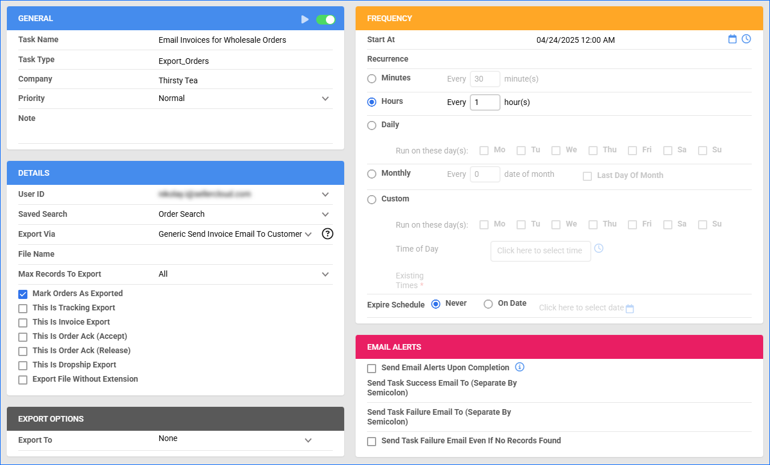This screenshot has width=770, height=465.
Task: Click the EXPORT OPTIONS panel header
Action: (175, 419)
